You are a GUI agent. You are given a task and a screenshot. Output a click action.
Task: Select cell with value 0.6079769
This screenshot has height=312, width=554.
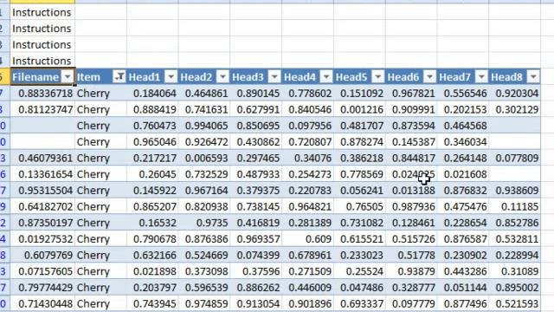[x=42, y=255]
